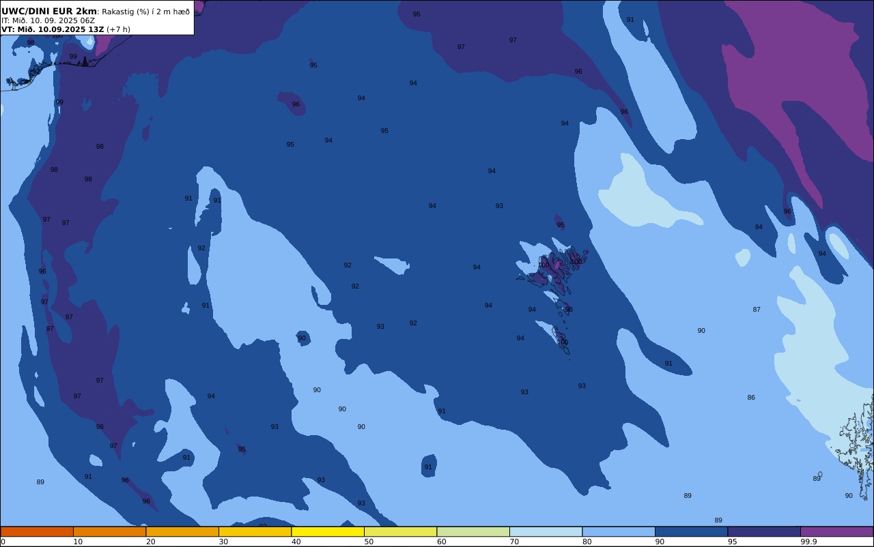Click the '0' tick label on colour scale
This screenshot has width=874, height=547.
3,542
